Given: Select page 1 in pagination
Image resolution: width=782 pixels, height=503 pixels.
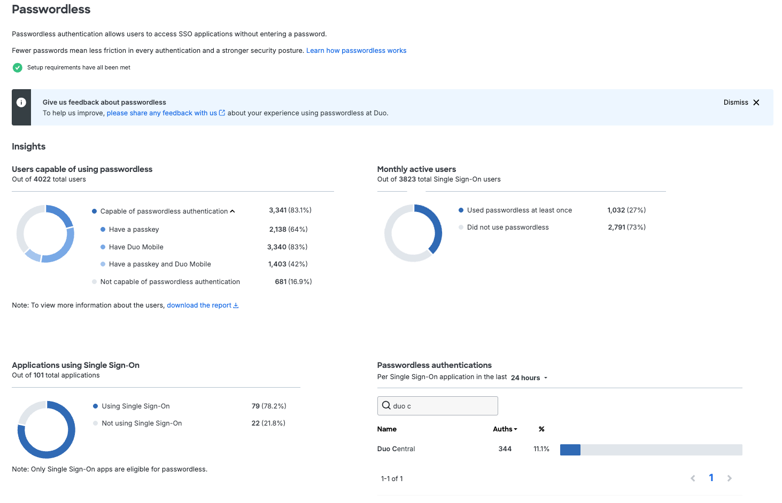Looking at the screenshot, I should [x=711, y=478].
